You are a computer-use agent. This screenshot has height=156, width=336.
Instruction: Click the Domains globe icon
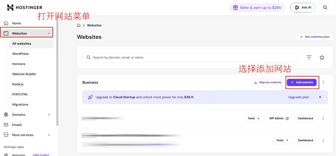pos(6,115)
